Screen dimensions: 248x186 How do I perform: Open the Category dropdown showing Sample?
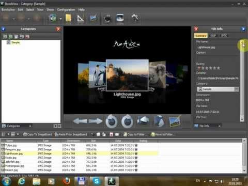pyautogui.click(x=218, y=89)
